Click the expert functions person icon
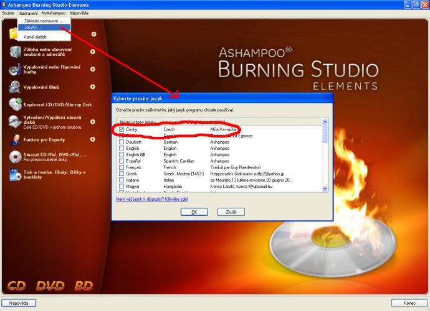The width and height of the screenshot is (430, 311). tap(15, 139)
